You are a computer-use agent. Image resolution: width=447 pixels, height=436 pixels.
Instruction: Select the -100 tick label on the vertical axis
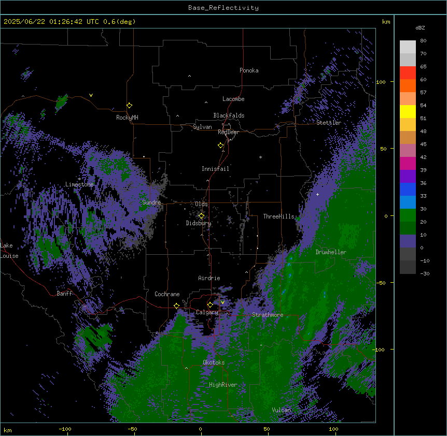coord(380,350)
